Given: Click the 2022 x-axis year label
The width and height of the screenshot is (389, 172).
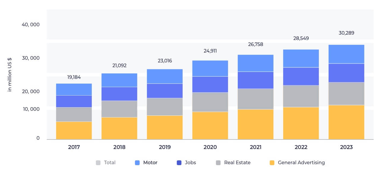Looking at the screenshot, I should (x=301, y=147).
